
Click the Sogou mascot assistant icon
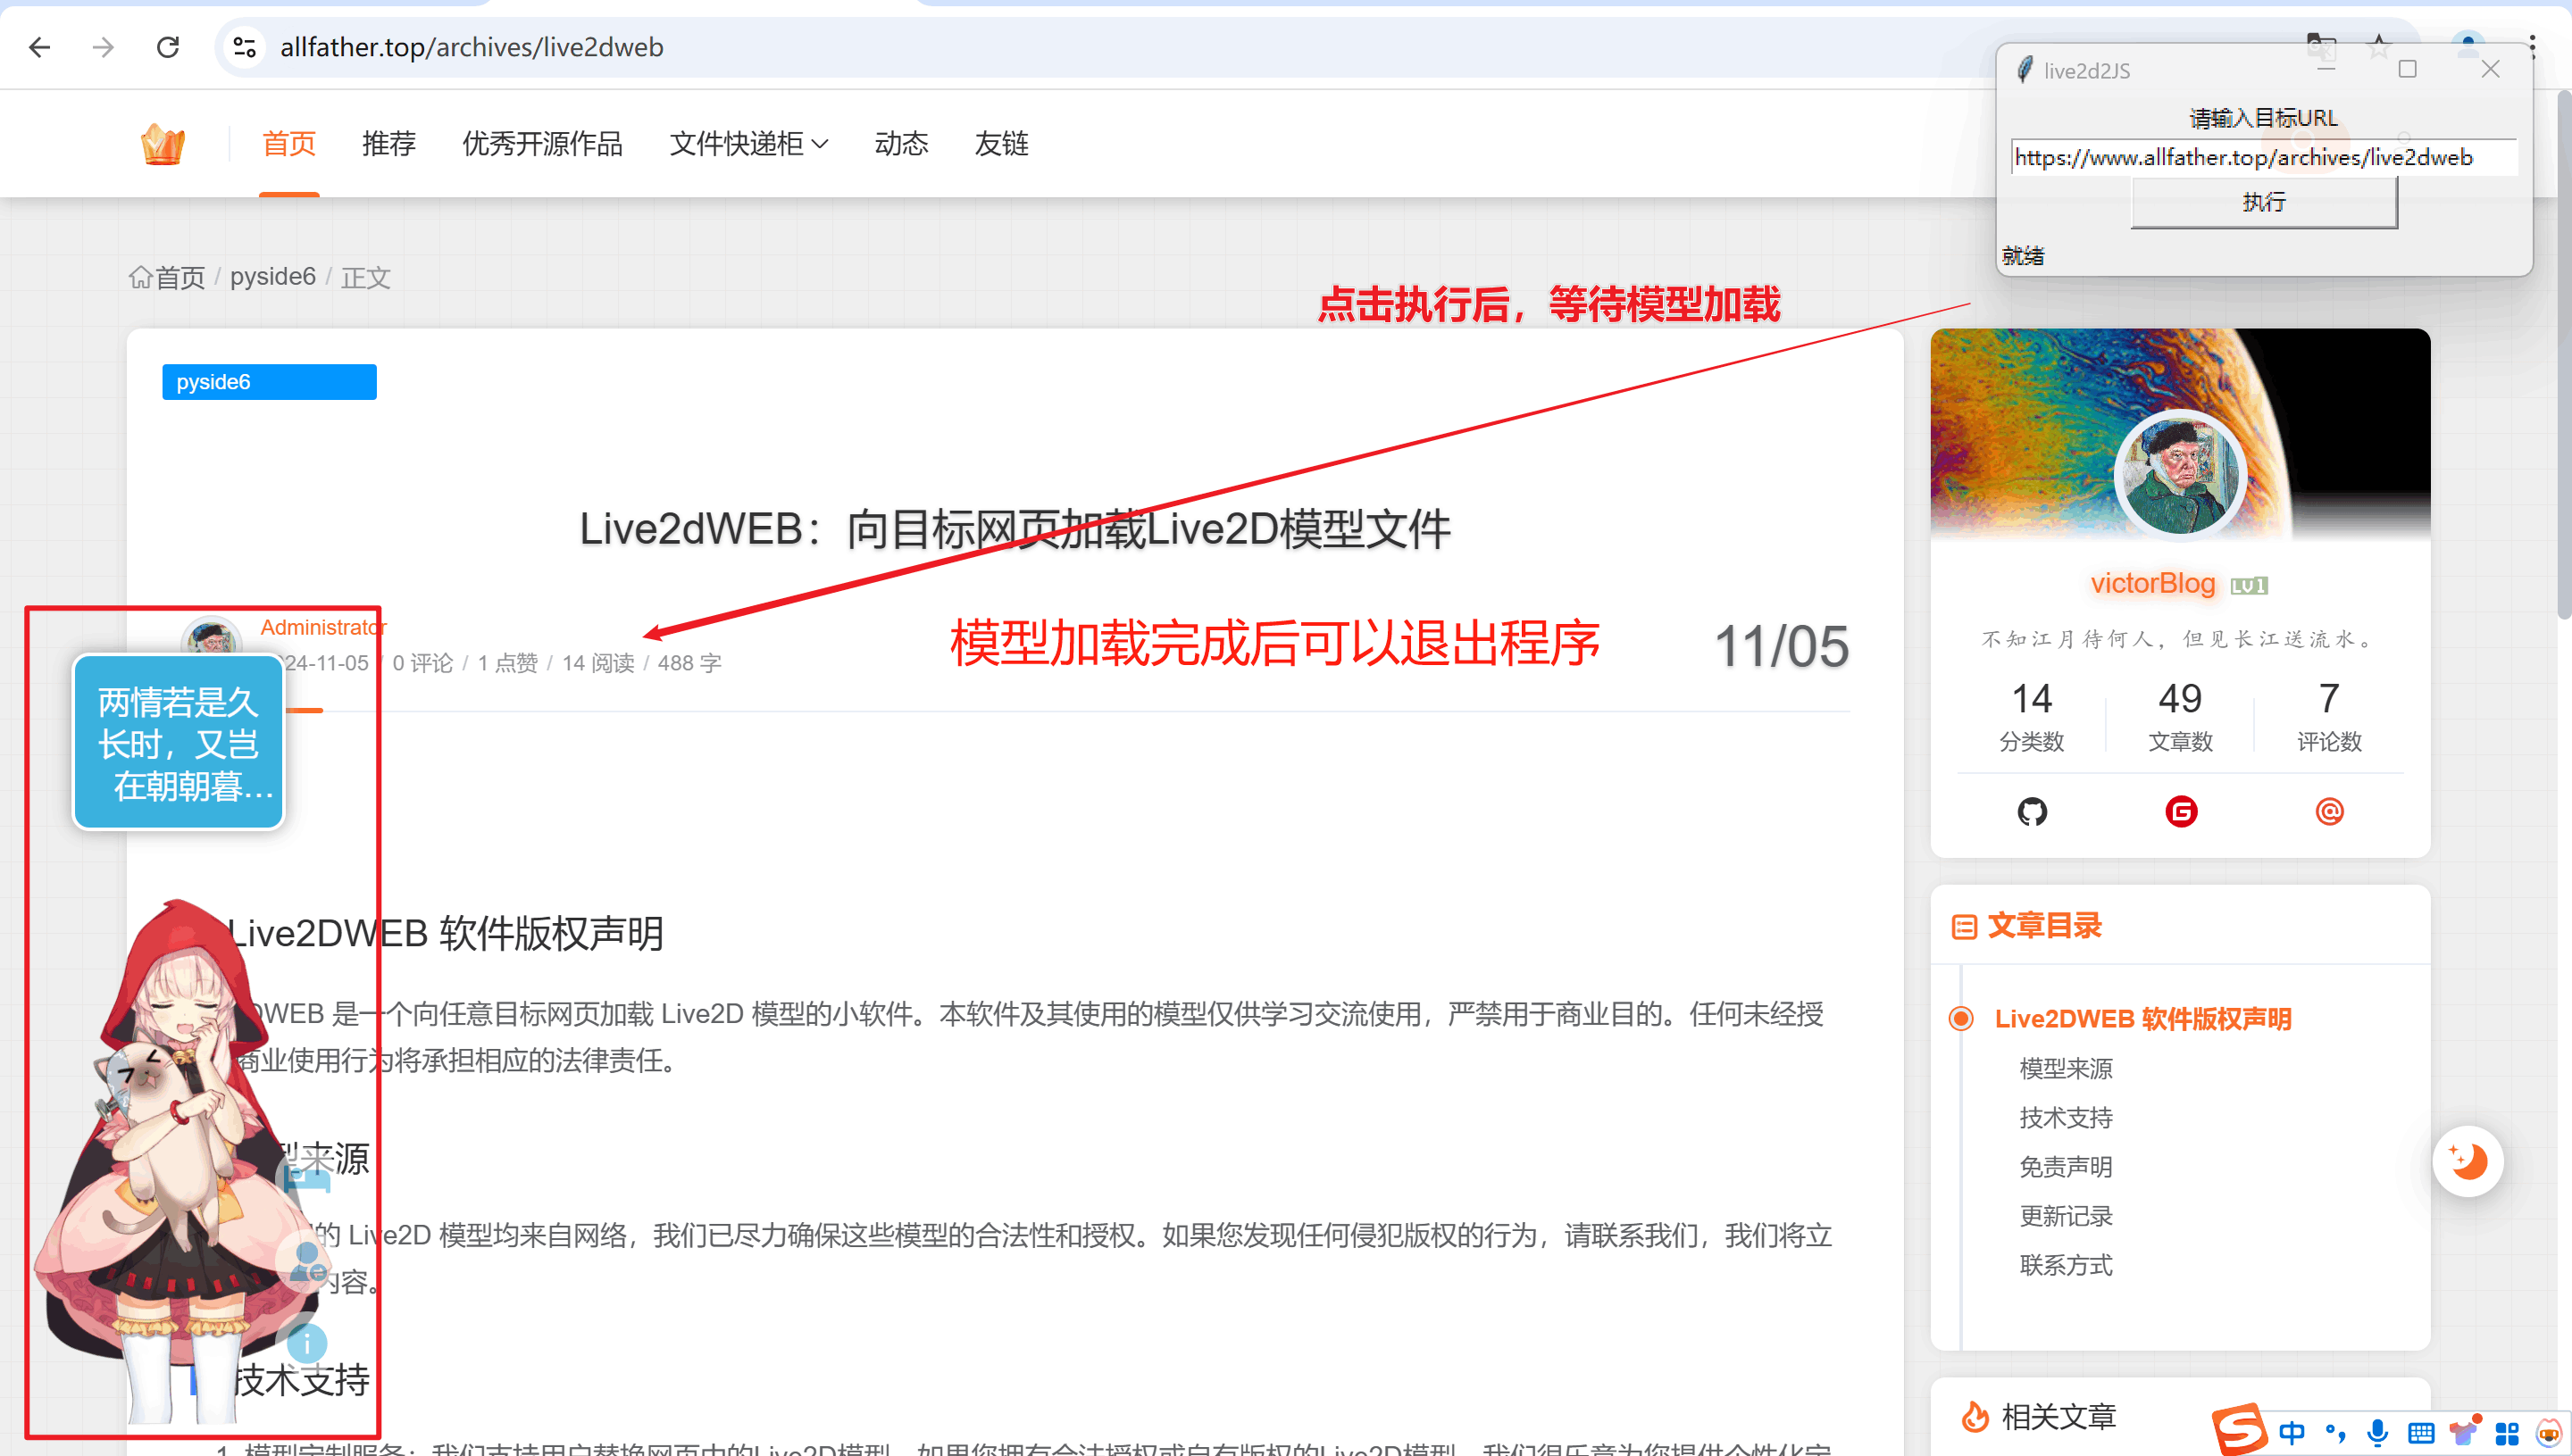pos(2549,1433)
